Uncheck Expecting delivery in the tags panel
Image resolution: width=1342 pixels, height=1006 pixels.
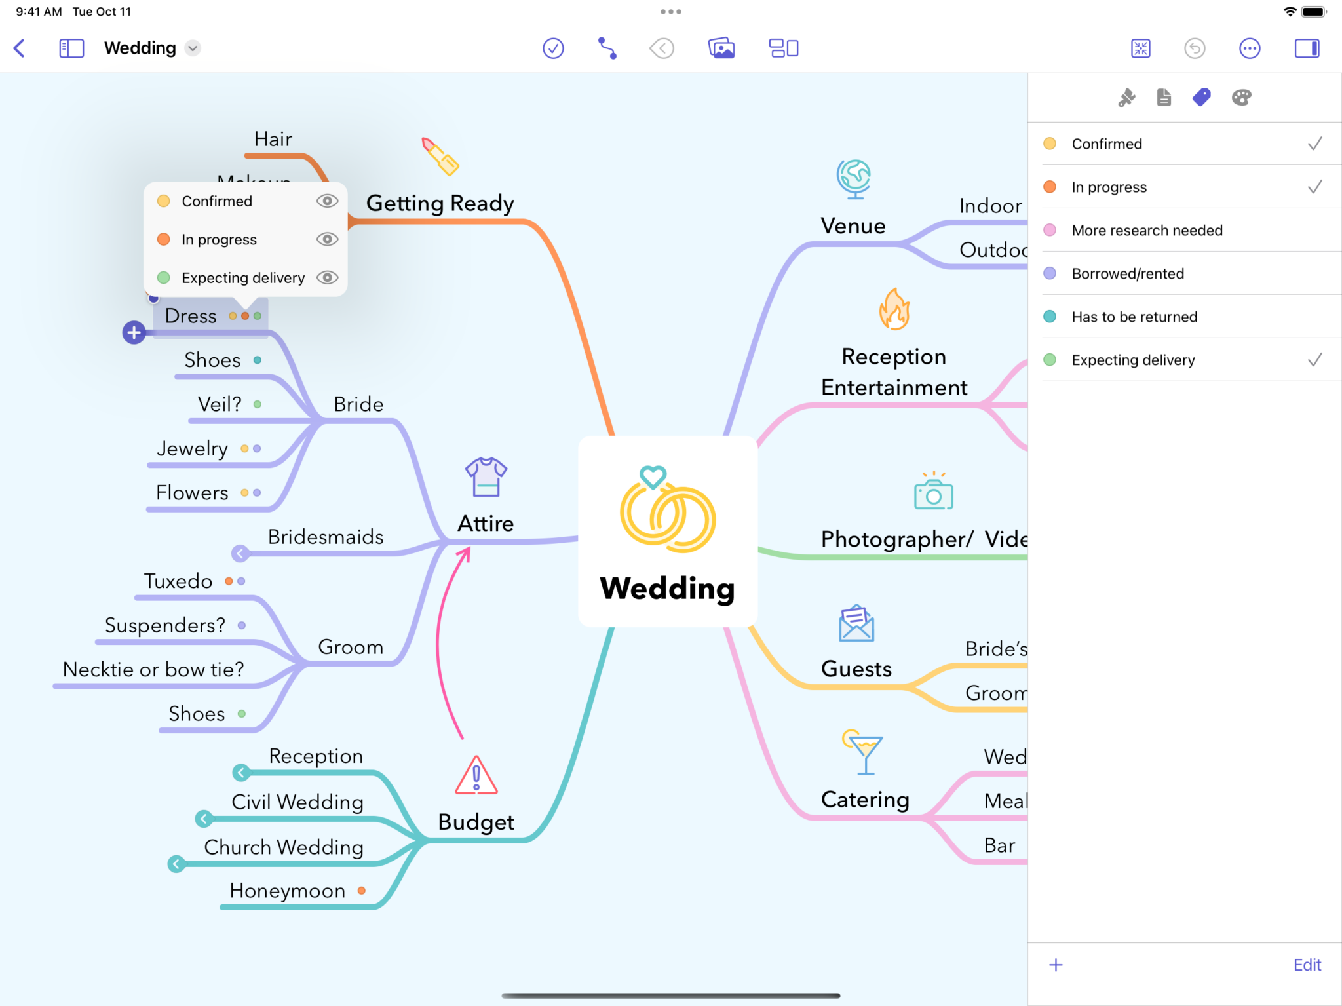(x=1314, y=360)
